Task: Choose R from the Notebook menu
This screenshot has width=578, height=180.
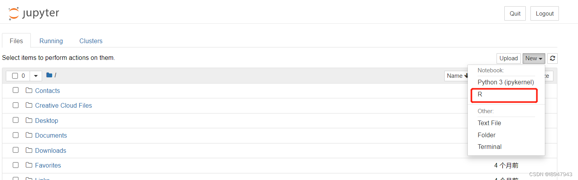Action: [504, 94]
